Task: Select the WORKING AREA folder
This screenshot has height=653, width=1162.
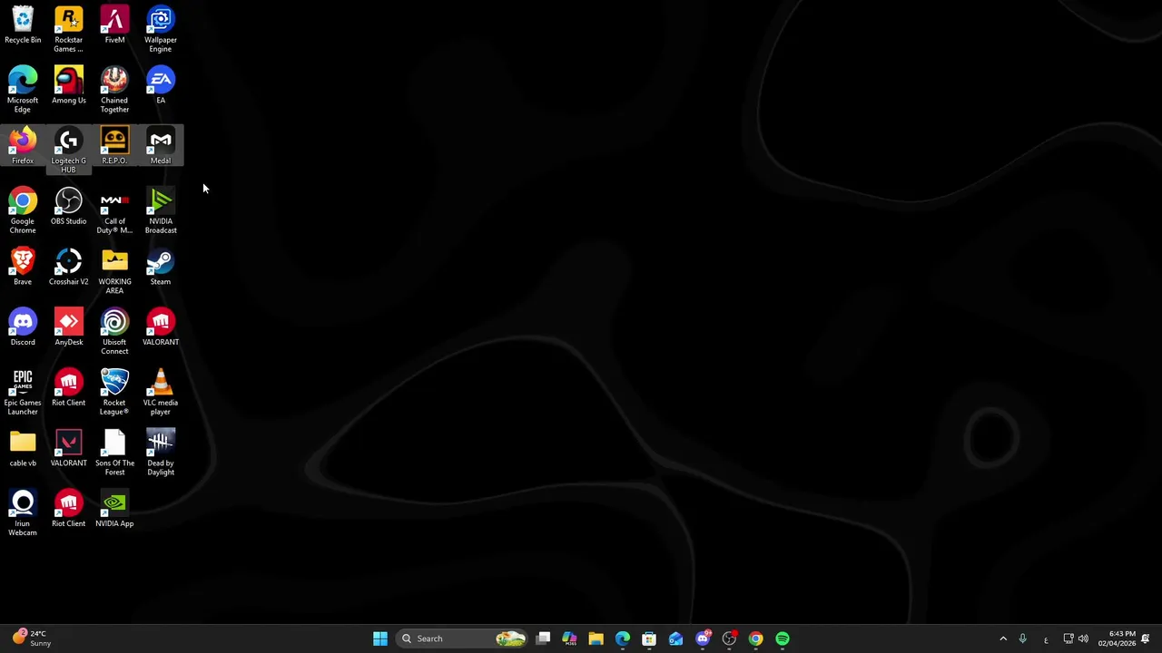Action: click(114, 271)
